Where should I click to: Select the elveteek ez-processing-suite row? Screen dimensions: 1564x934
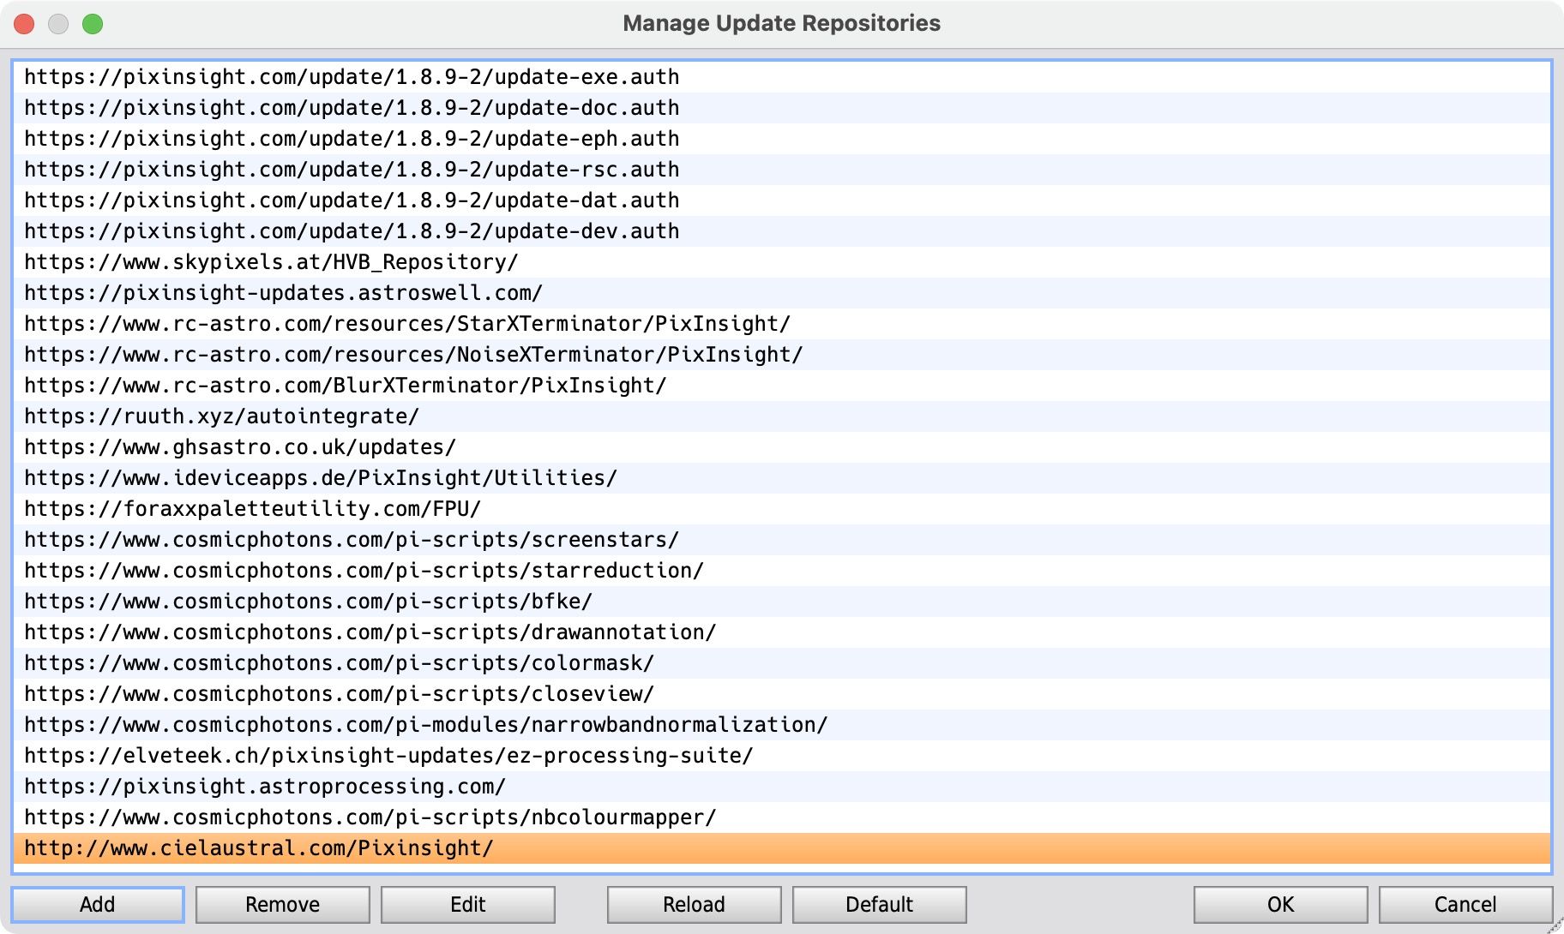click(x=782, y=756)
